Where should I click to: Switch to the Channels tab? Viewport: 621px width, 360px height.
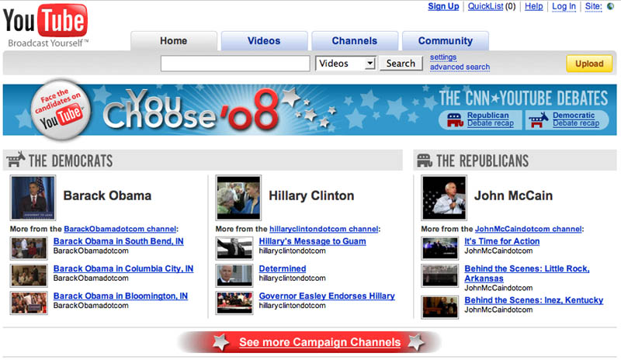[x=355, y=41]
